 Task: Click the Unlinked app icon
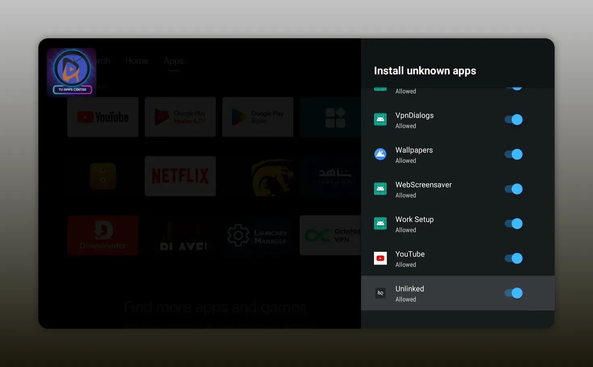pos(380,293)
